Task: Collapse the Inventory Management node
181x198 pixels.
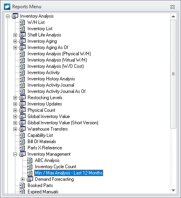Action: click(x=15, y=154)
